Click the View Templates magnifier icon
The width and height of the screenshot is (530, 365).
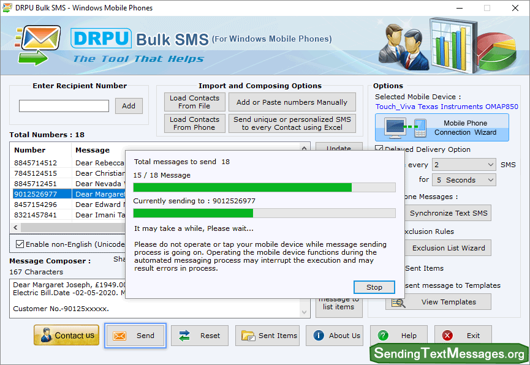pos(398,302)
